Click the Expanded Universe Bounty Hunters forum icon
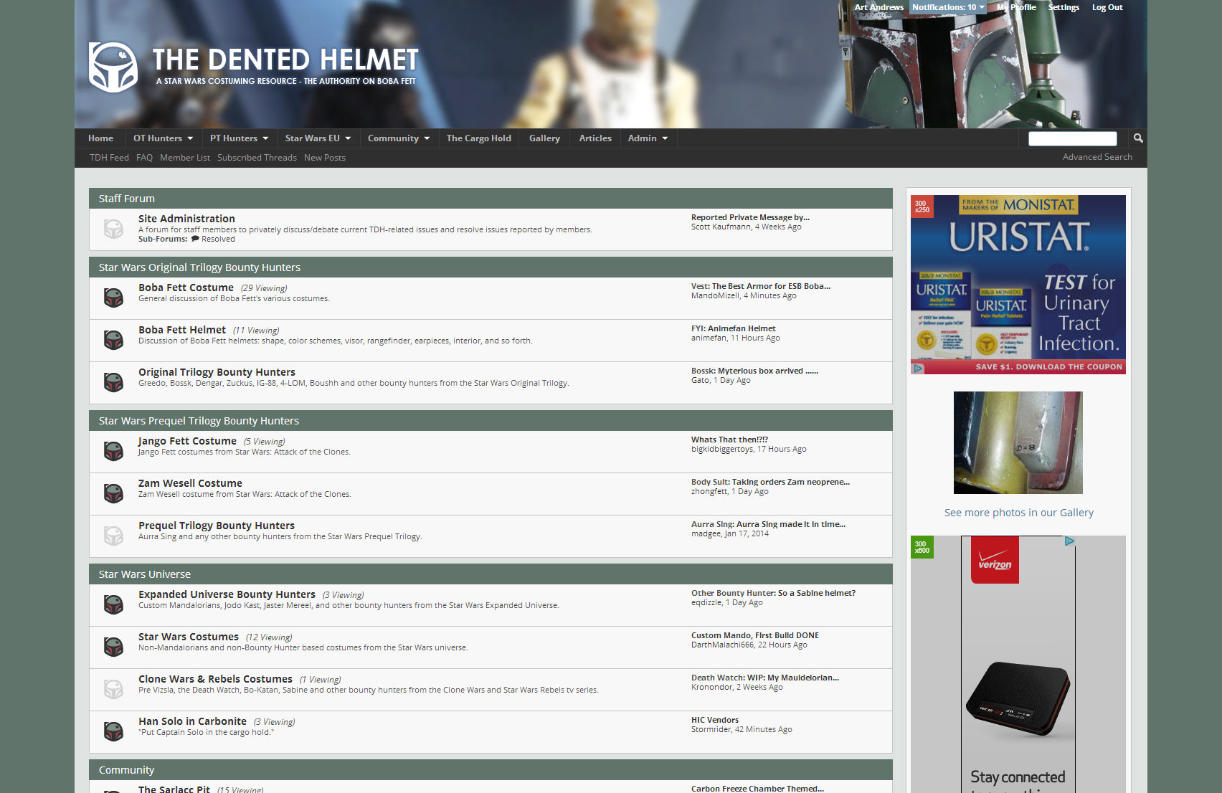Screen dimensions: 1222x793 [x=113, y=604]
